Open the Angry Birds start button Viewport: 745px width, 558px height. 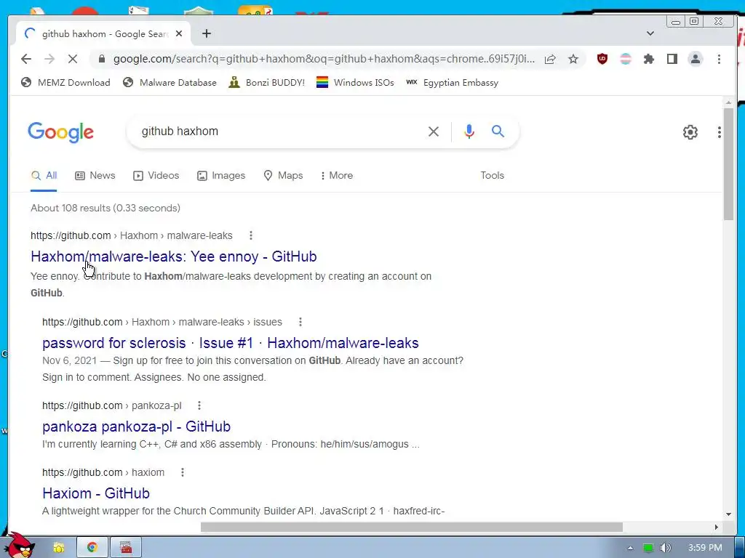[x=19, y=546]
